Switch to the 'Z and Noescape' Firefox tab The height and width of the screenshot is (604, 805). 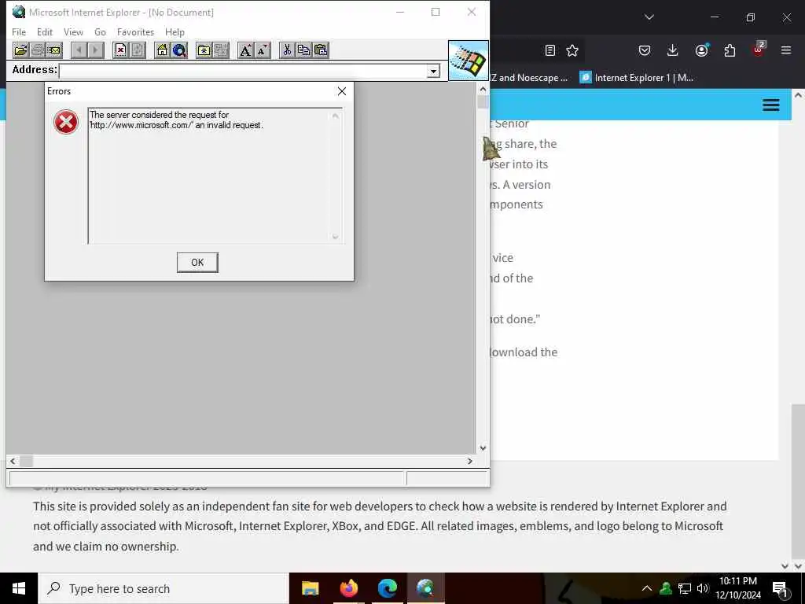529,78
